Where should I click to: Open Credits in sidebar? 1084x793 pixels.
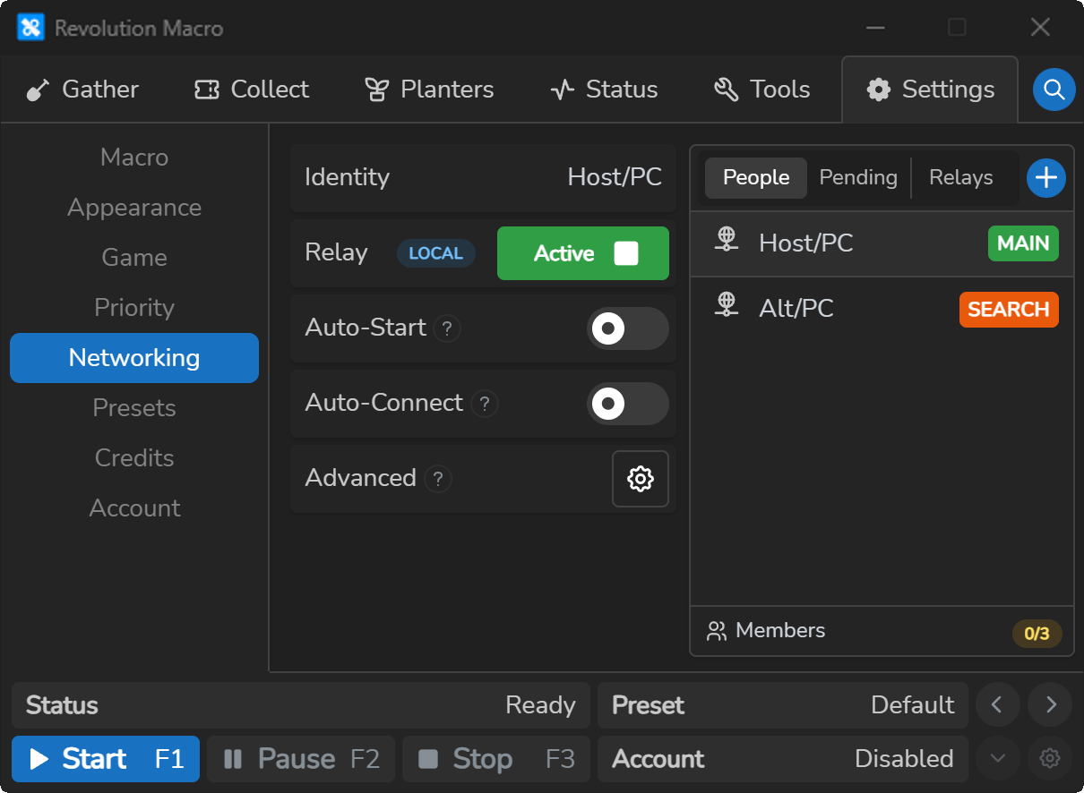pos(134,458)
